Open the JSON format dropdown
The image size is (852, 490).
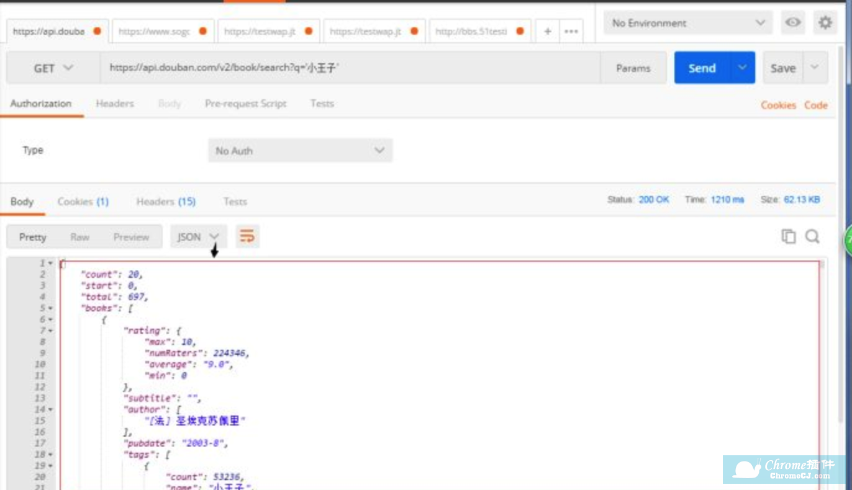point(199,237)
